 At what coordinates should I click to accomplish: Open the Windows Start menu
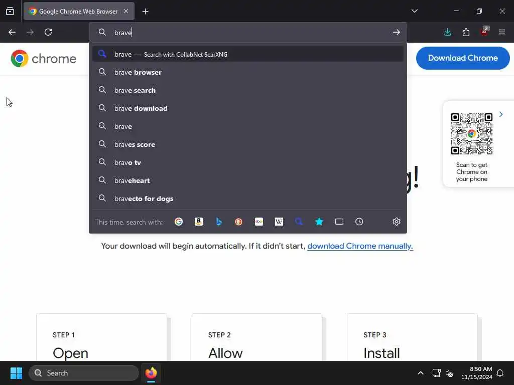16,373
